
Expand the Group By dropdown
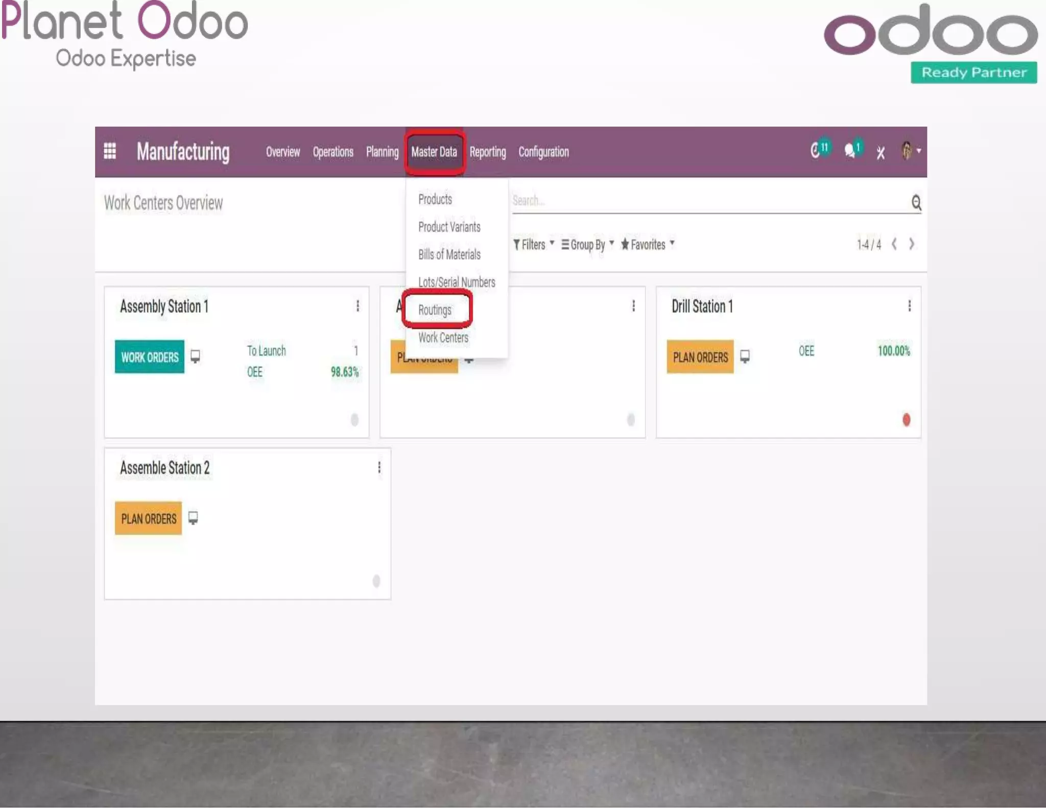tap(587, 245)
